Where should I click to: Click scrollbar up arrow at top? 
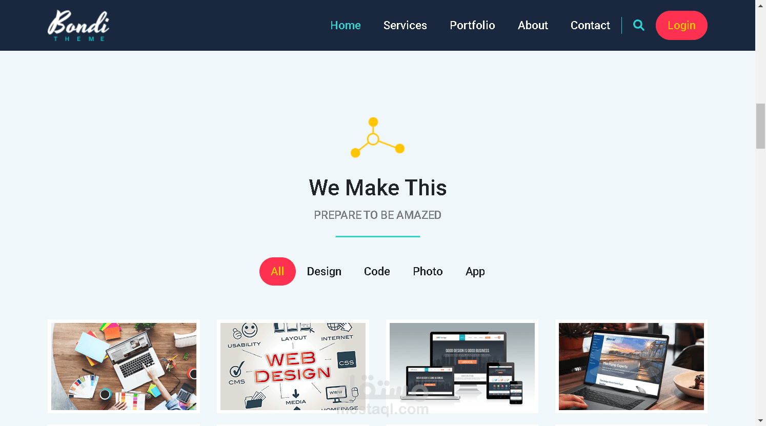[760, 5]
